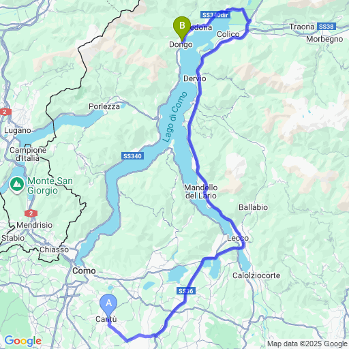
Task: Click the Morbegno town label
Action: click(x=324, y=39)
